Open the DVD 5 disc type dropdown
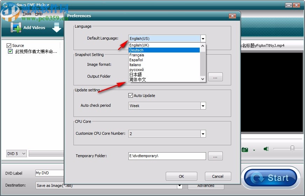Image resolution: width=305 pixels, height=196 pixels. coord(16,154)
